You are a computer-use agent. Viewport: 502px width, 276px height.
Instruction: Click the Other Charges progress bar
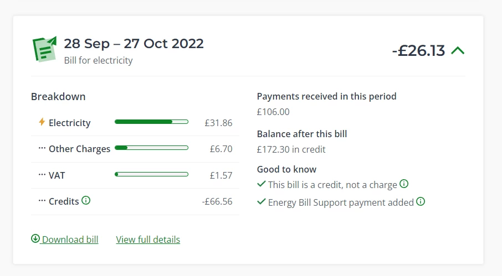pyautogui.click(x=151, y=148)
